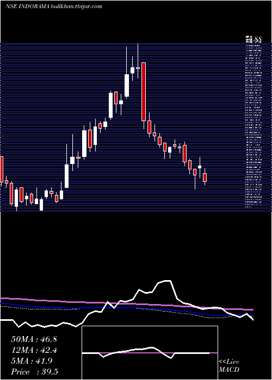Click the last red candlestick on the chart
Screen dimensions: 272x380
point(205,178)
